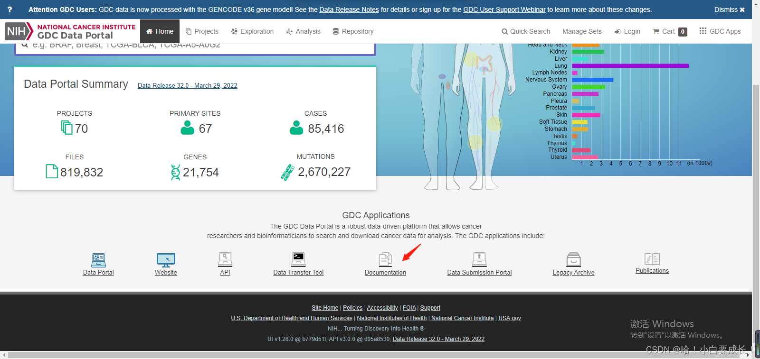The image size is (760, 359).
Task: Click the search input field
Action: pos(195,48)
